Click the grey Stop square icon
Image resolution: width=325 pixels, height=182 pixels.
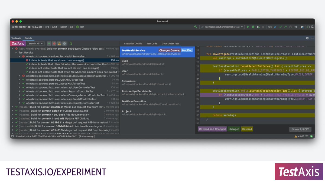263,27
